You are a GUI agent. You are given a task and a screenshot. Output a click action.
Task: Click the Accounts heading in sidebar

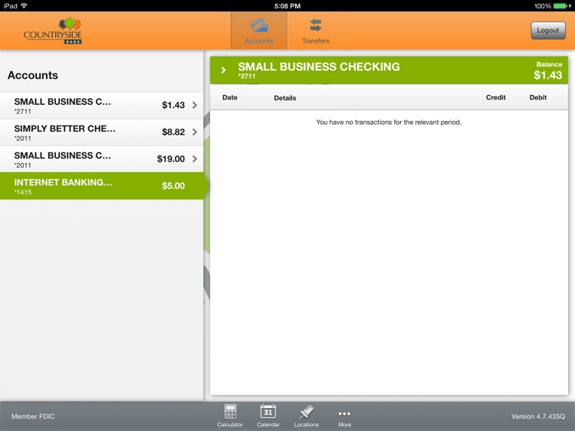(x=33, y=75)
